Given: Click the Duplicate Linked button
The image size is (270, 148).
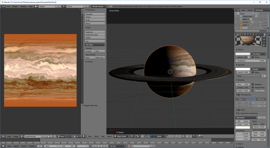Looking at the screenshot, I should pos(95,35).
